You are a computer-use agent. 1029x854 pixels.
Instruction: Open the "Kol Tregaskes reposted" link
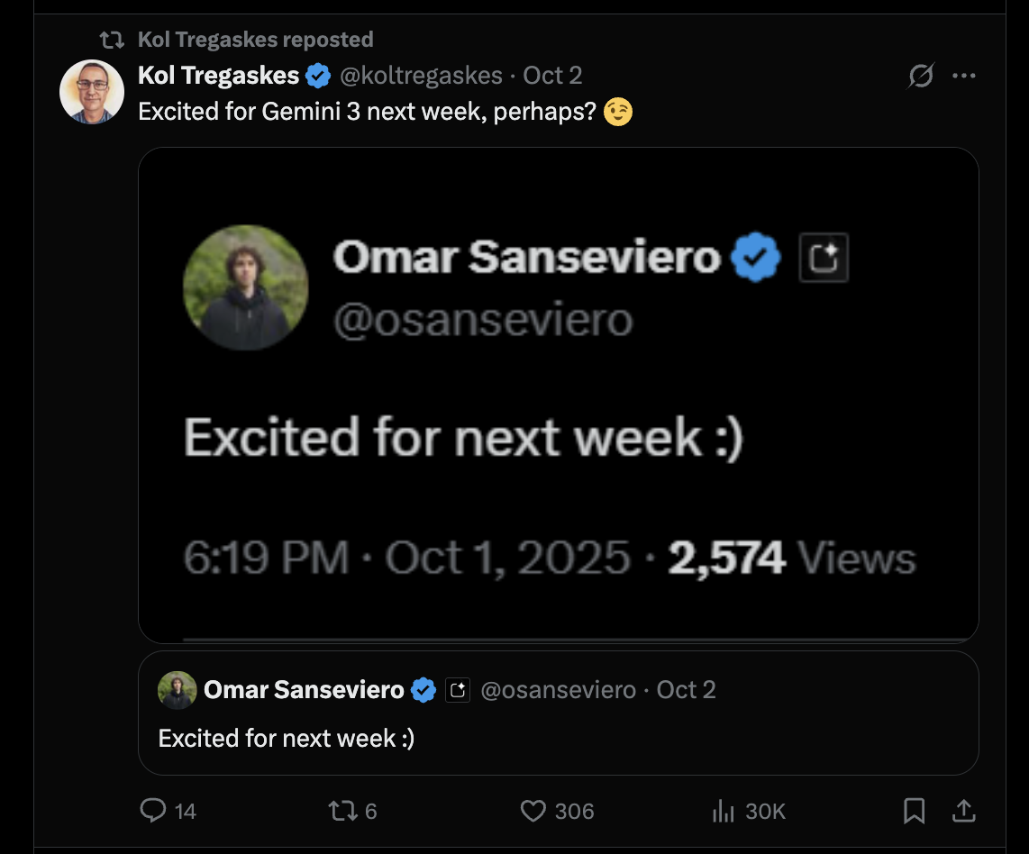pyautogui.click(x=255, y=40)
